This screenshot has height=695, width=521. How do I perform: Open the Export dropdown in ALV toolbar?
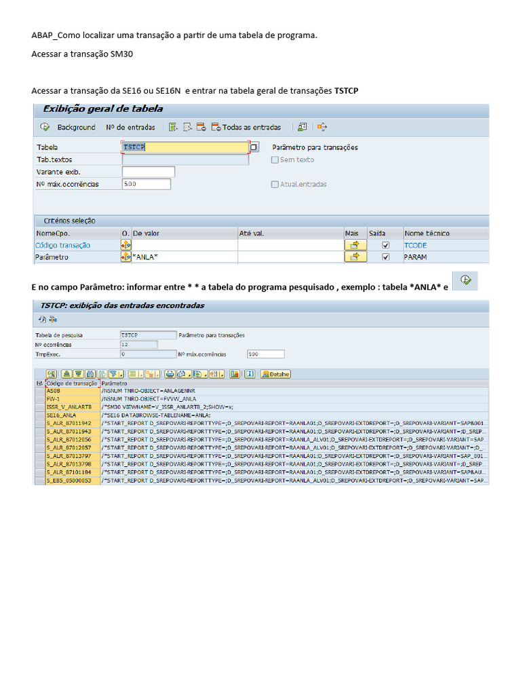[x=200, y=374]
